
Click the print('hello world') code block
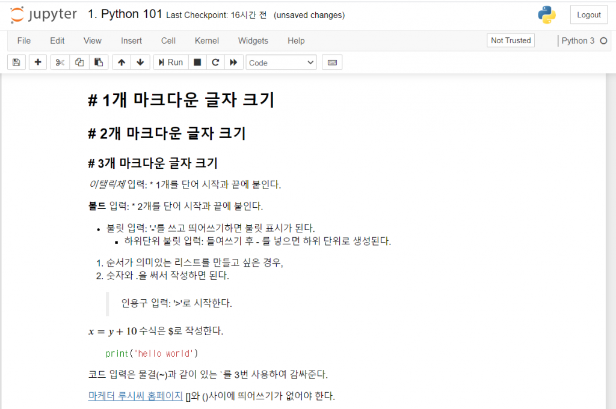(x=152, y=353)
